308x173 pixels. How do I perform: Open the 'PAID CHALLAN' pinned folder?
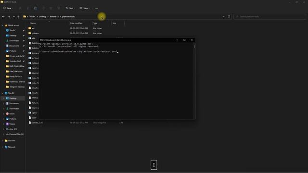tap(16, 66)
